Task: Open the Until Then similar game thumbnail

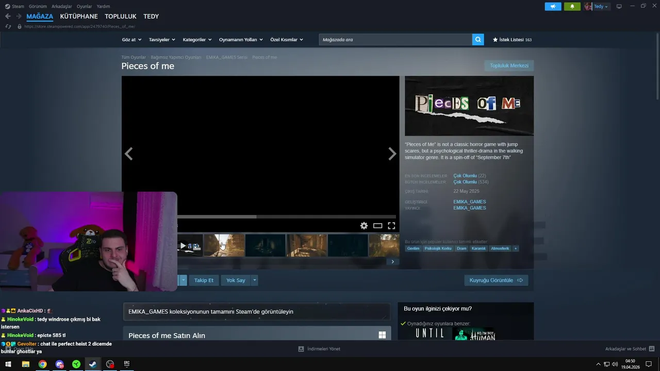Action: click(x=430, y=333)
